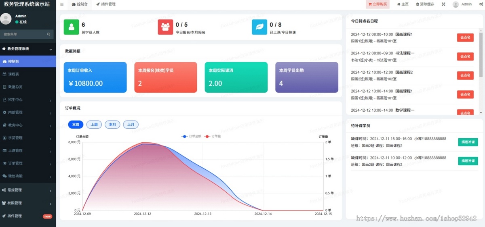This screenshot has width=485, height=227.
Task: Click the 本周报名(续费)学员 red card
Action: tap(166, 77)
